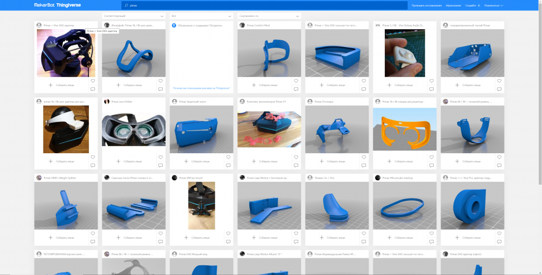
Task: Click author avatar on Pimax VRFree mount card
Action: (175, 178)
